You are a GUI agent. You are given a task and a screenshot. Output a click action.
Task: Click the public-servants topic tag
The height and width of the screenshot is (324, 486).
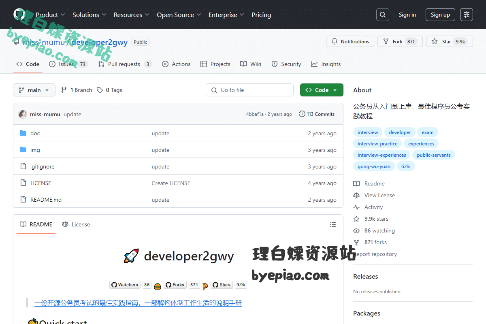tap(434, 155)
